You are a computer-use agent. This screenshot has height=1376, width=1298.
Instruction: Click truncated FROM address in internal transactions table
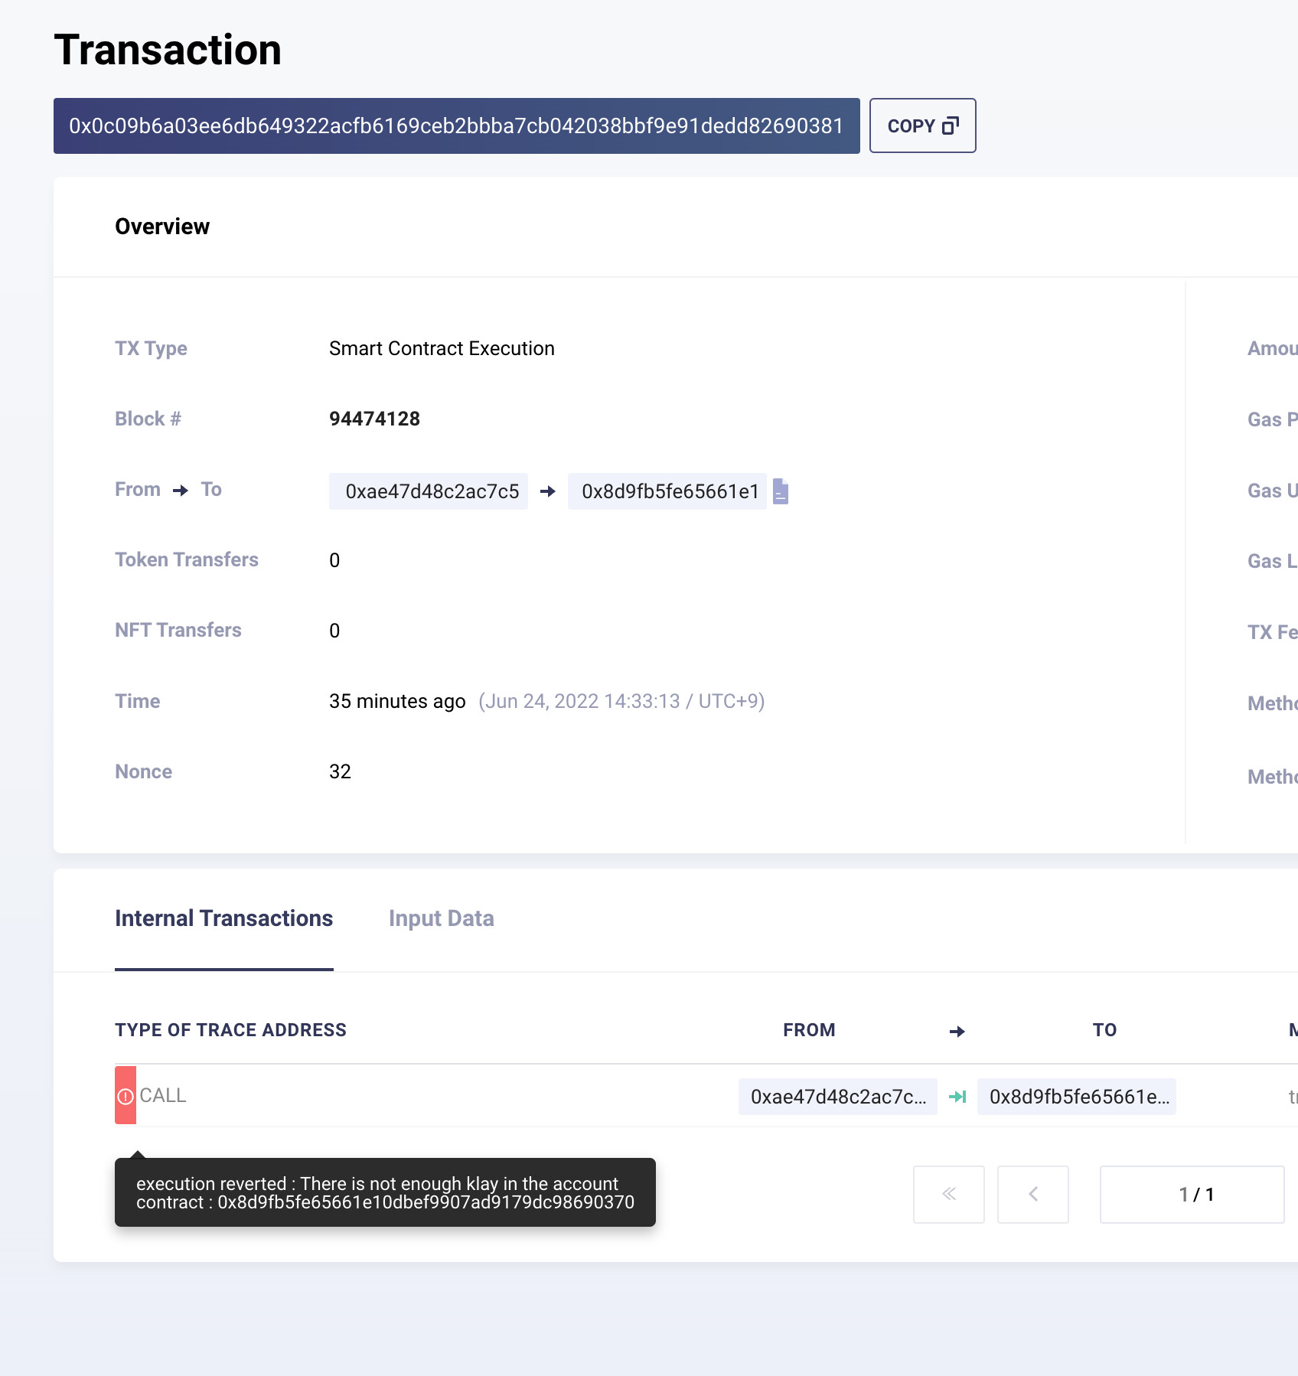tap(837, 1097)
